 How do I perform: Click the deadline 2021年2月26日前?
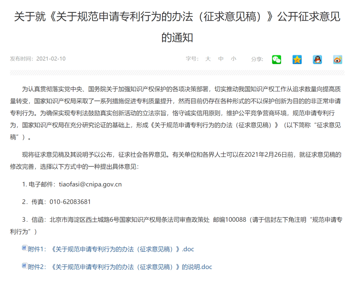point(269,155)
